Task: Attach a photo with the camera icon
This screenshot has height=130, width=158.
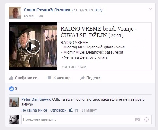Action: click(137, 119)
